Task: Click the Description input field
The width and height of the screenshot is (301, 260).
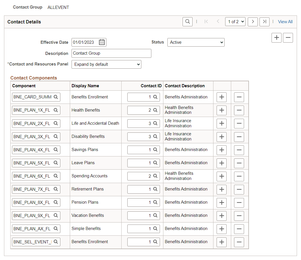Action: click(x=111, y=53)
